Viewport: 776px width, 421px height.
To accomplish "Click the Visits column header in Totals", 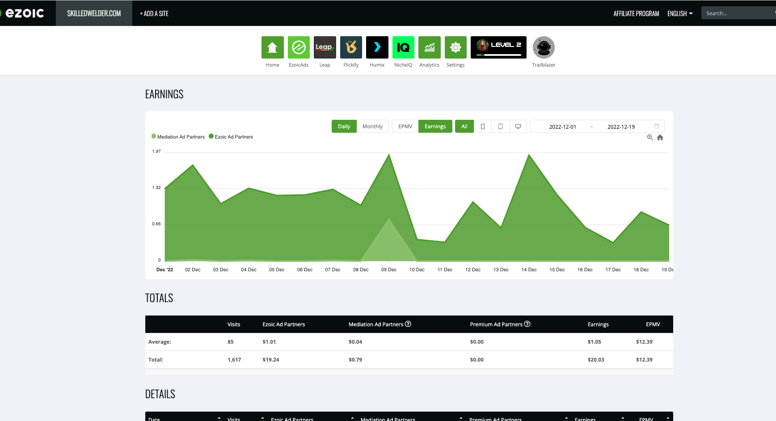I will [x=234, y=324].
